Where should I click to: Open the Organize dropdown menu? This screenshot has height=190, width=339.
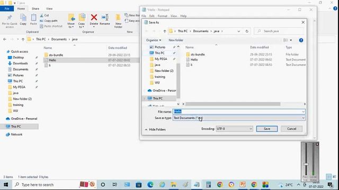coord(154,40)
